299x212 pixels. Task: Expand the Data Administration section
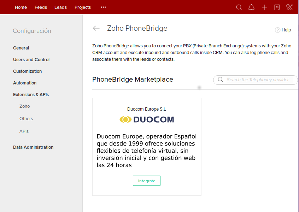[33, 147]
